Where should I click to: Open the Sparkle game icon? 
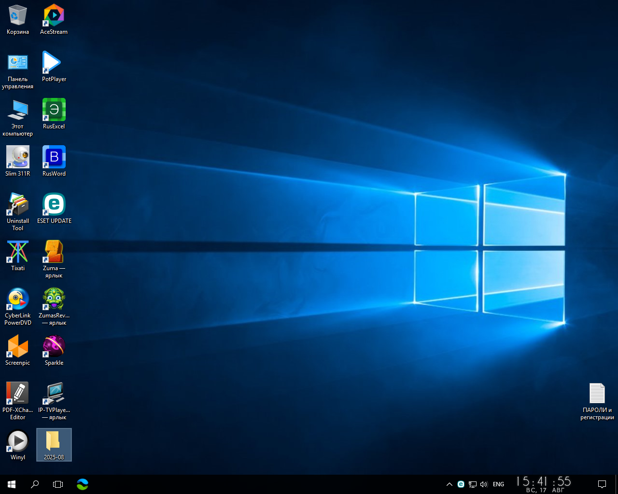(x=54, y=351)
